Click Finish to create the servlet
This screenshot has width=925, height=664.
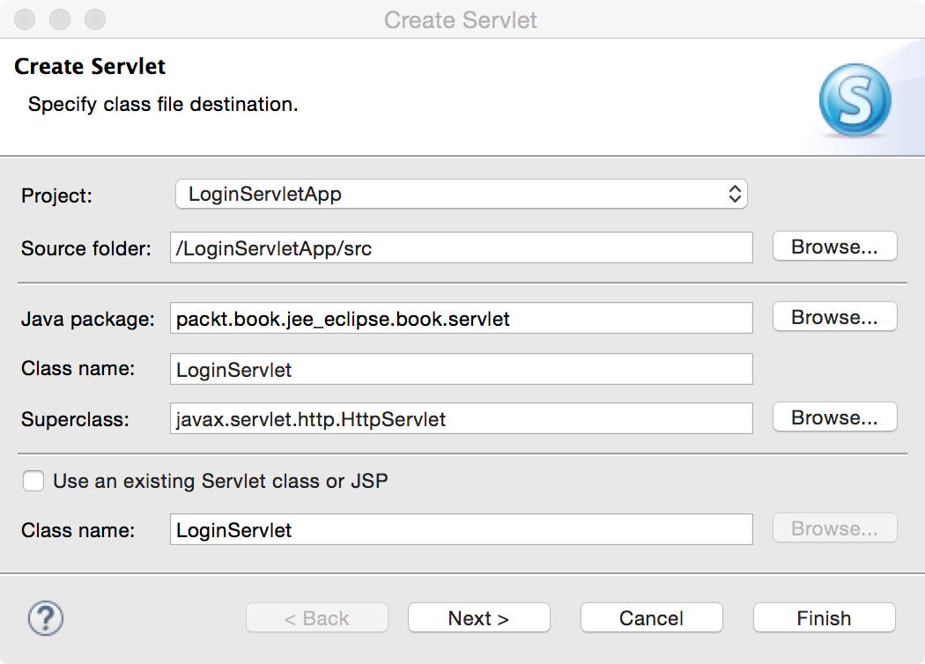(824, 618)
